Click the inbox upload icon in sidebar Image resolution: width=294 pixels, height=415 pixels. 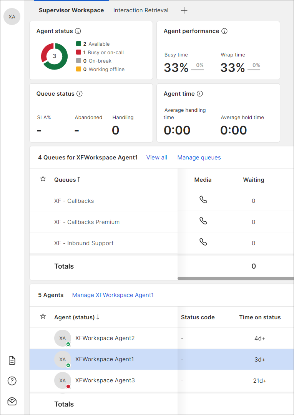(12, 401)
